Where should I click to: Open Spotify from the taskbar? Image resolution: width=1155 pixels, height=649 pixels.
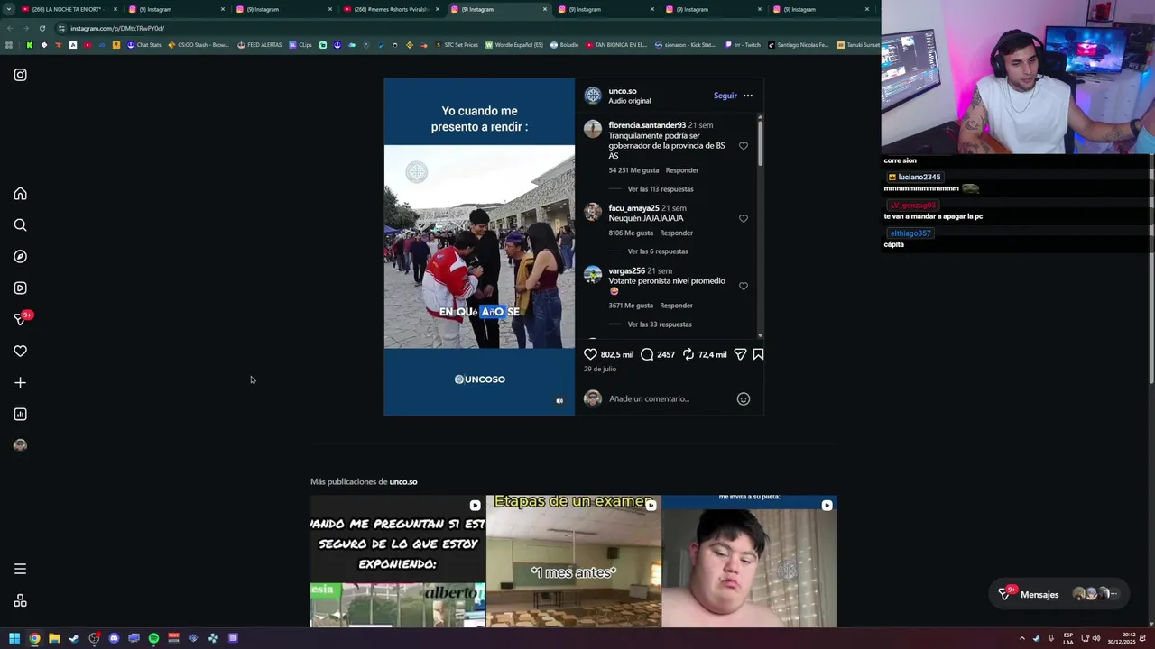(153, 638)
